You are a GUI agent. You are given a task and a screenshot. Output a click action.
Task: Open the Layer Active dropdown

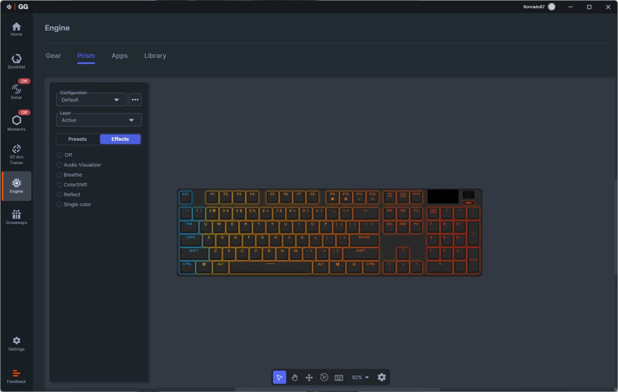click(x=99, y=120)
